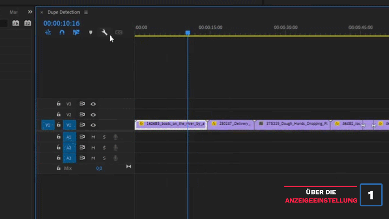The image size is (389, 219).
Task: Click the Captions CC icon
Action: [119, 32]
